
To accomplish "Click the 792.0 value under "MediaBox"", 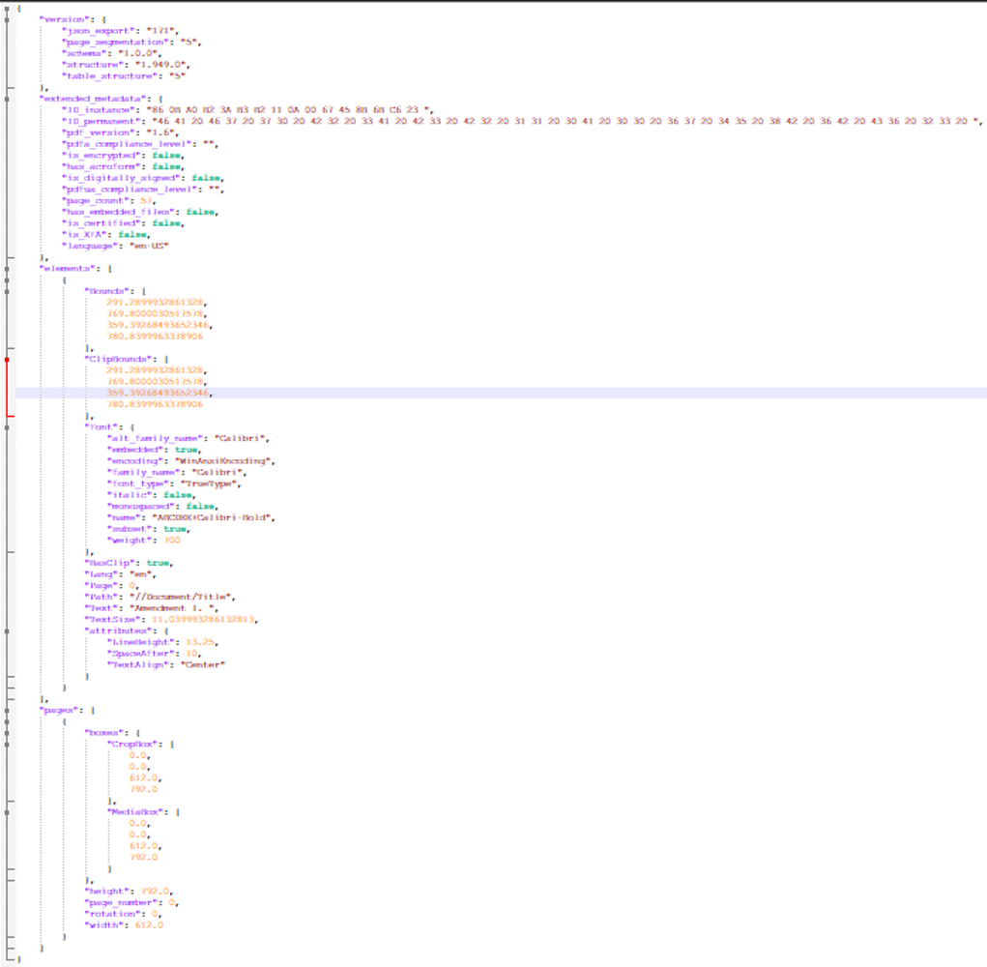I will (x=143, y=858).
